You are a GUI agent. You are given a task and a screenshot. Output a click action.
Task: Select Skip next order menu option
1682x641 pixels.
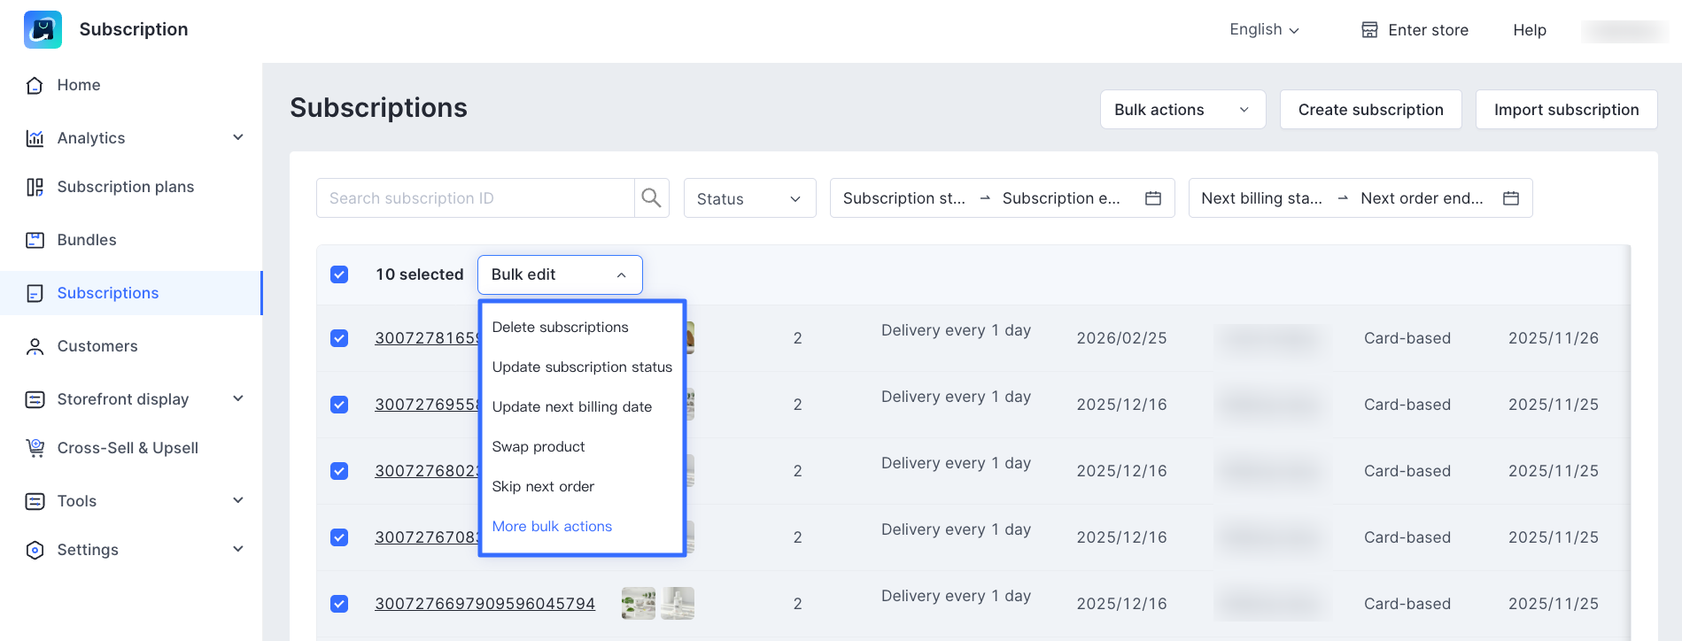pos(543,487)
